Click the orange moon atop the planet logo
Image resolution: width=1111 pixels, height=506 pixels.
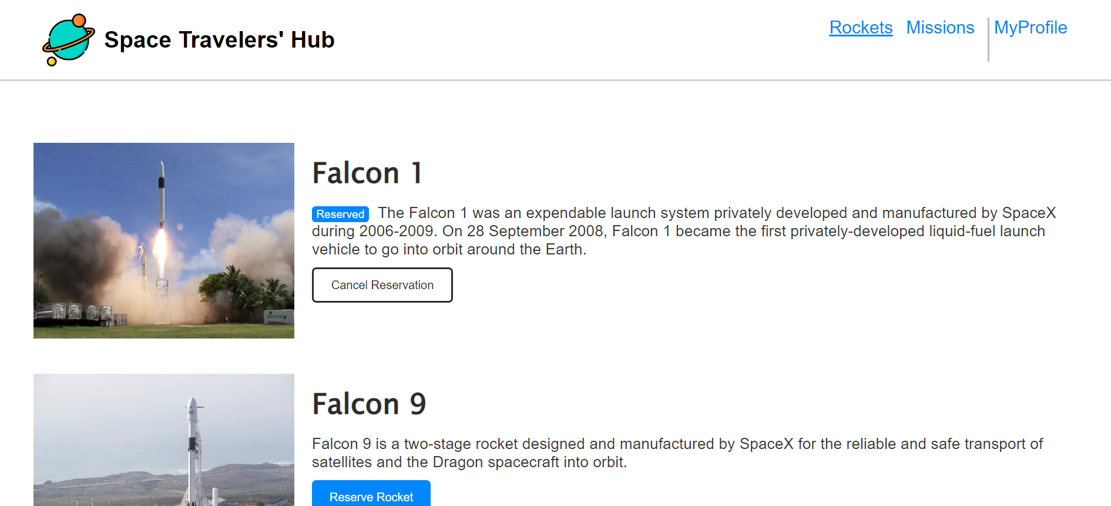[x=79, y=21]
